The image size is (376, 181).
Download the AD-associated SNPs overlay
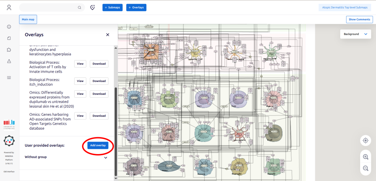pos(99,116)
